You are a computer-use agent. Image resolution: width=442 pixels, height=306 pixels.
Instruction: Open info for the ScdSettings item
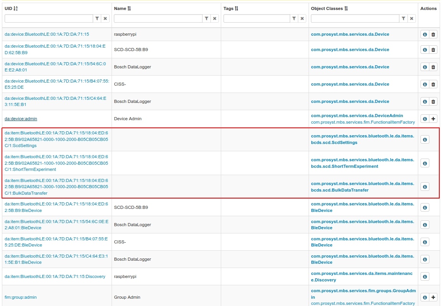point(425,139)
